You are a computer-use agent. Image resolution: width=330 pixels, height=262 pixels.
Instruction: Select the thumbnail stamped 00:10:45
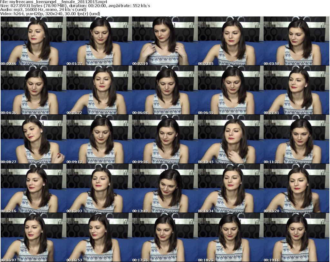pos(231,139)
